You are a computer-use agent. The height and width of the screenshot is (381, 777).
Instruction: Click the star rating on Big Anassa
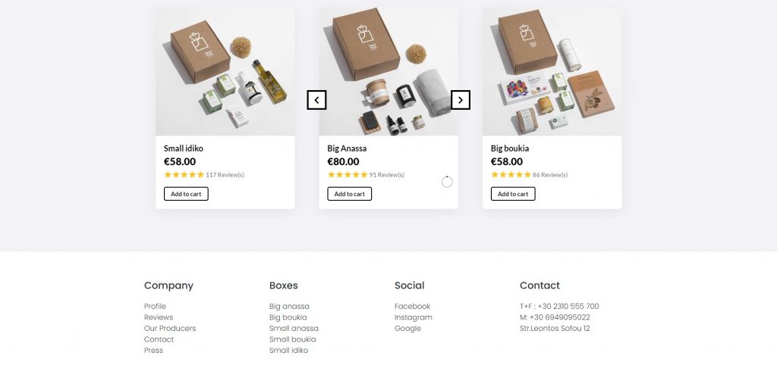[348, 175]
